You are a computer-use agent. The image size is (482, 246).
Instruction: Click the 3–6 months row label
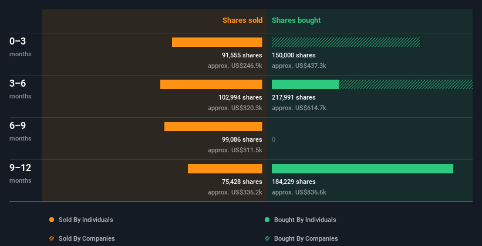[21, 89]
